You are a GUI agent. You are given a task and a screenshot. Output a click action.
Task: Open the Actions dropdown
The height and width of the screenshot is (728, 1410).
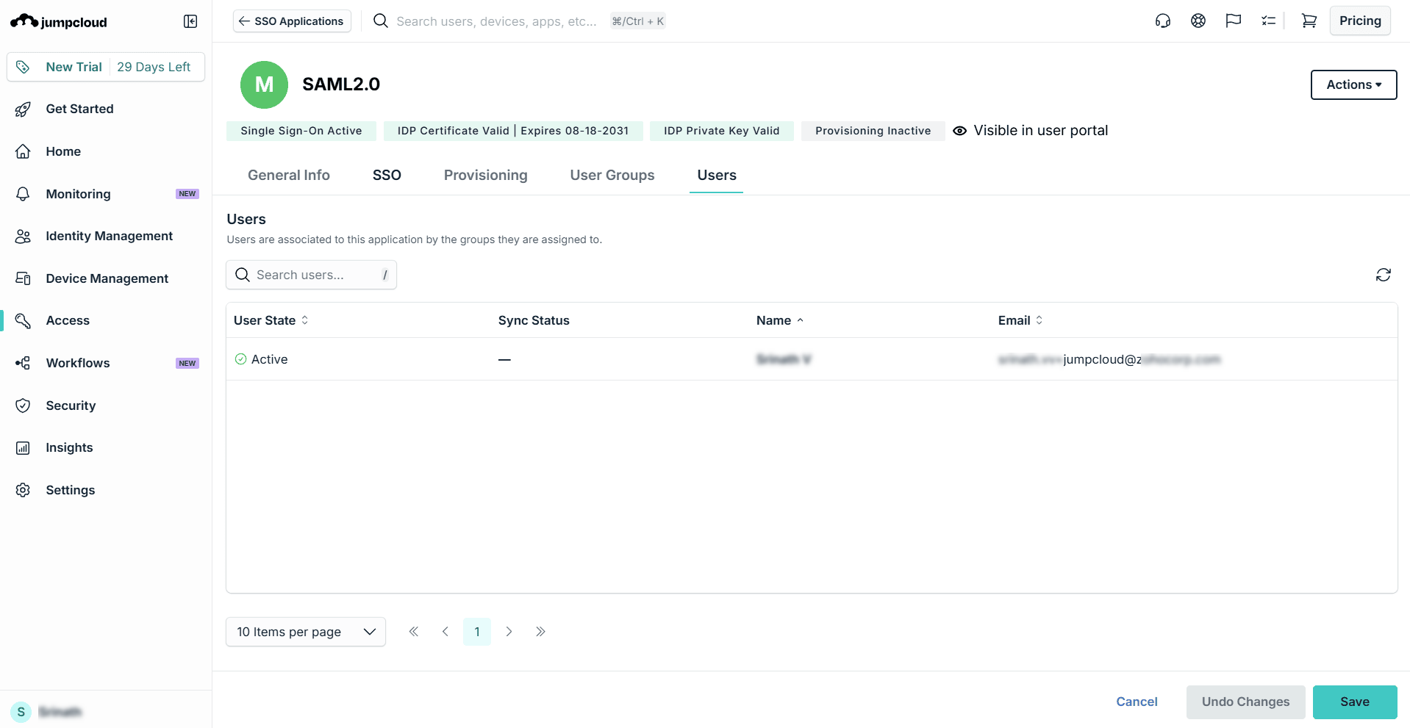click(1353, 84)
